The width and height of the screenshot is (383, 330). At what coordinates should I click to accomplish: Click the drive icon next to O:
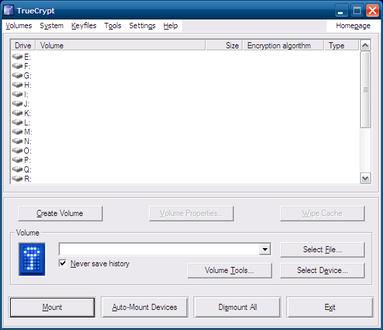(x=17, y=150)
